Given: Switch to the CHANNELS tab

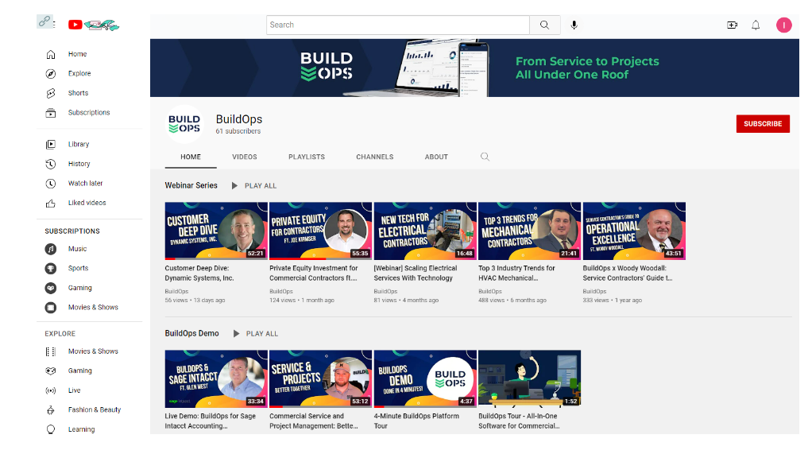Looking at the screenshot, I should pos(374,157).
